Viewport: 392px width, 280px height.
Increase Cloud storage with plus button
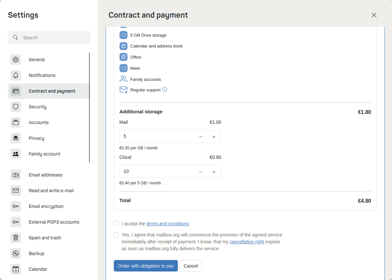tap(214, 172)
